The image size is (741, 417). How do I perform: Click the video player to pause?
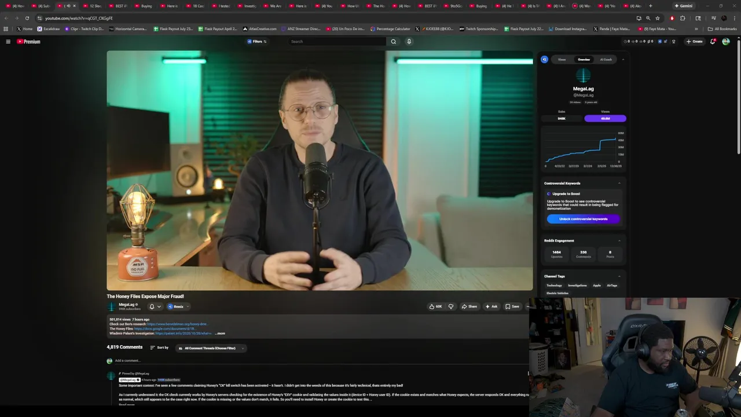[x=320, y=170]
